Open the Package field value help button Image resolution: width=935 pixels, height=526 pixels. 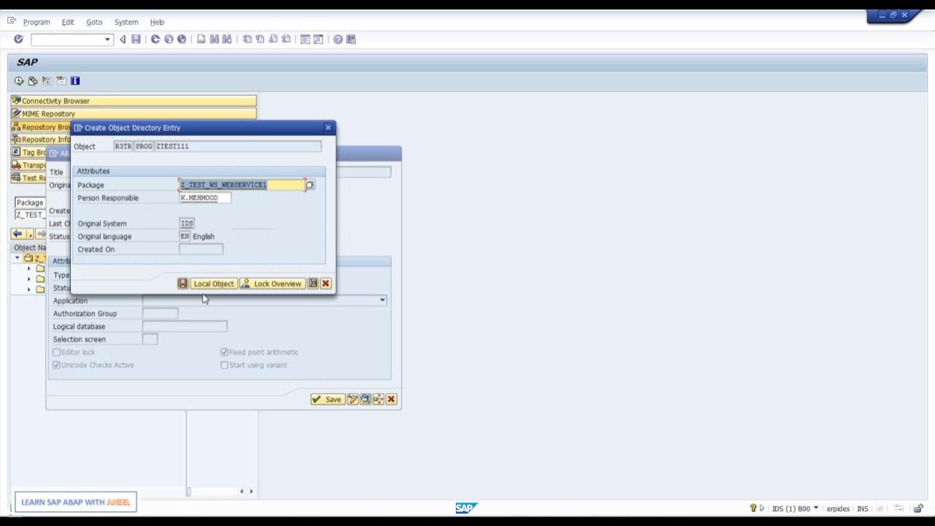[310, 185]
